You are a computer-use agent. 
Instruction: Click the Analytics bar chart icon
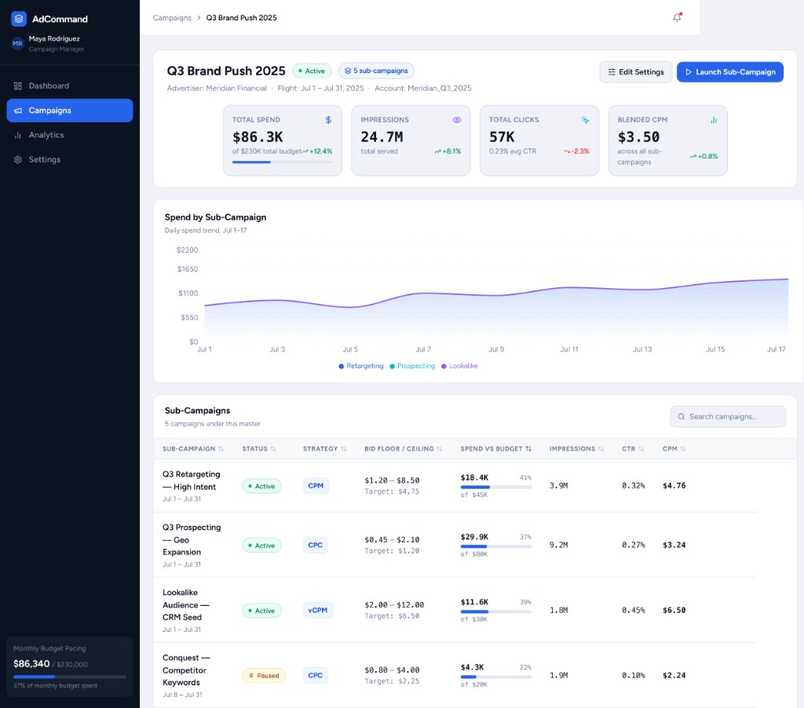click(x=18, y=135)
